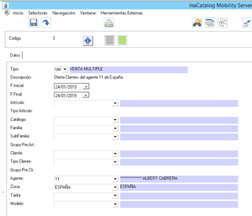
Task: Open the Ventana menu
Action: (x=88, y=13)
